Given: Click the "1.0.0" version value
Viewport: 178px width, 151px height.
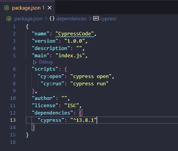Looking at the screenshot, I should tap(75, 41).
